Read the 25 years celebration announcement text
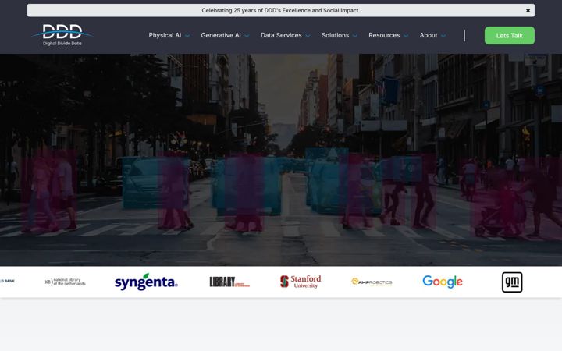 (x=281, y=10)
